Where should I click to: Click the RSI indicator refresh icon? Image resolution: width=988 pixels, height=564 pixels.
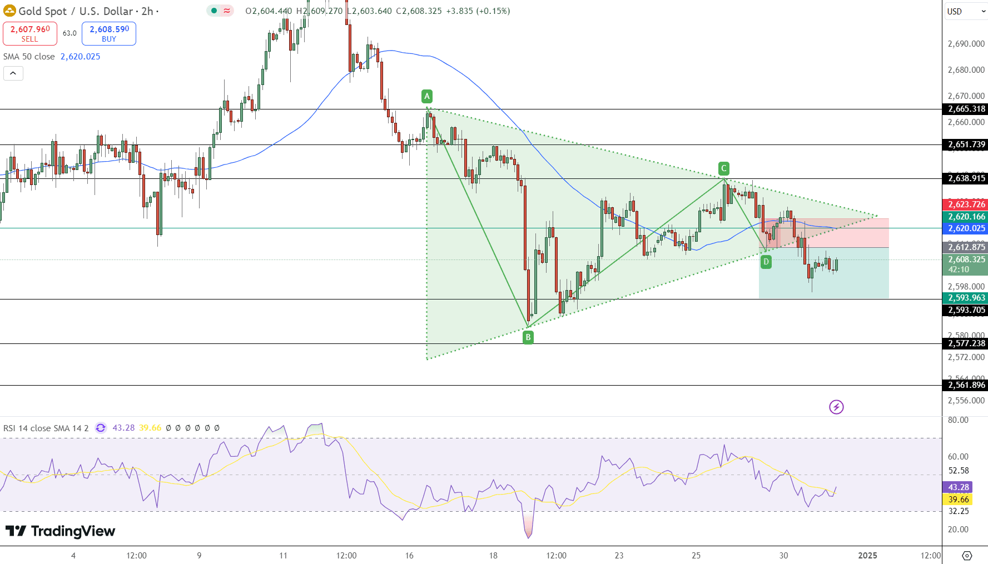(x=101, y=428)
